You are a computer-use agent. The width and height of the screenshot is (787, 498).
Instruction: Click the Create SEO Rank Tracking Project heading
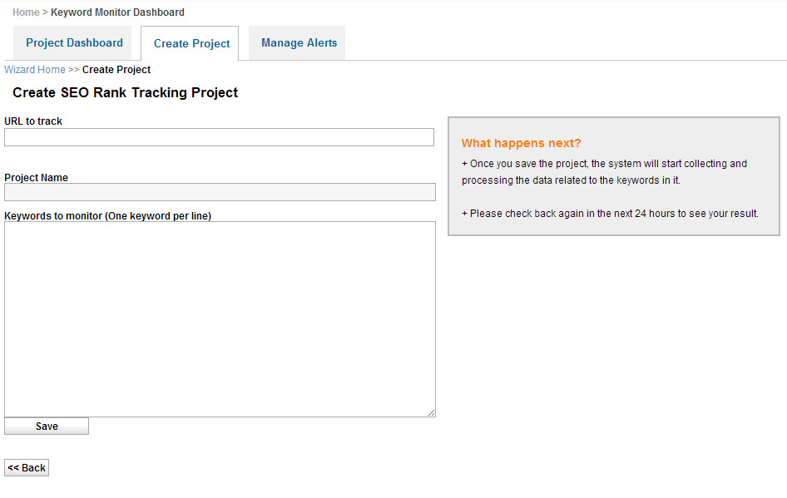125,93
